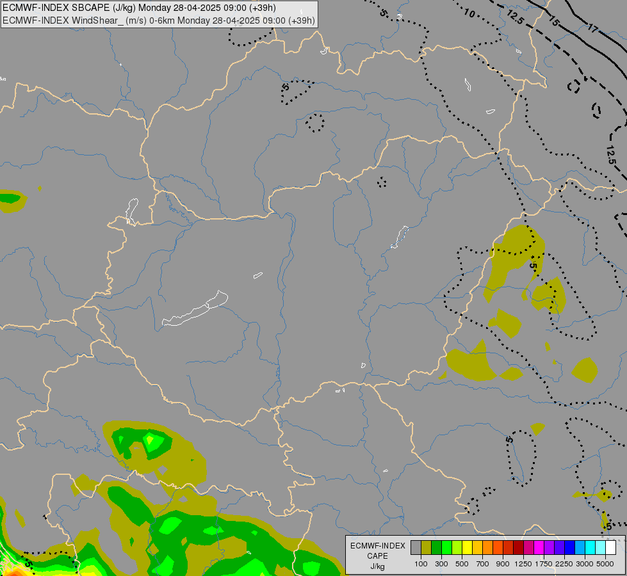
Task: Click the 'ECMWF-INDEX SBCAPE (J/kg)' title line
Action: [x=140, y=8]
